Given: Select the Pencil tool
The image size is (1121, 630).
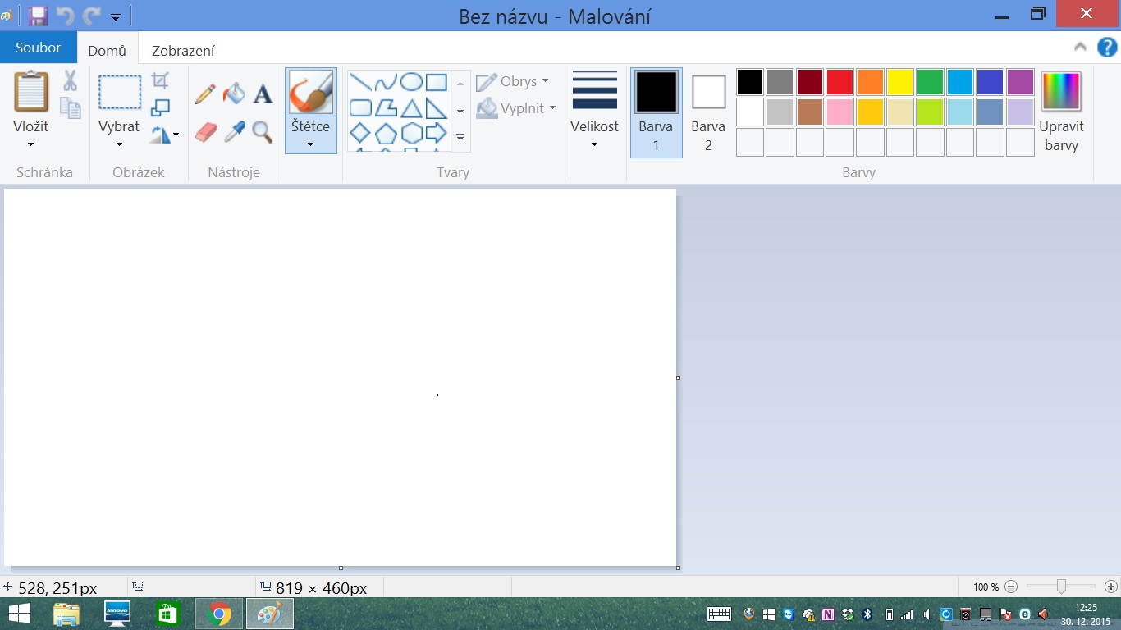Looking at the screenshot, I should [x=205, y=94].
